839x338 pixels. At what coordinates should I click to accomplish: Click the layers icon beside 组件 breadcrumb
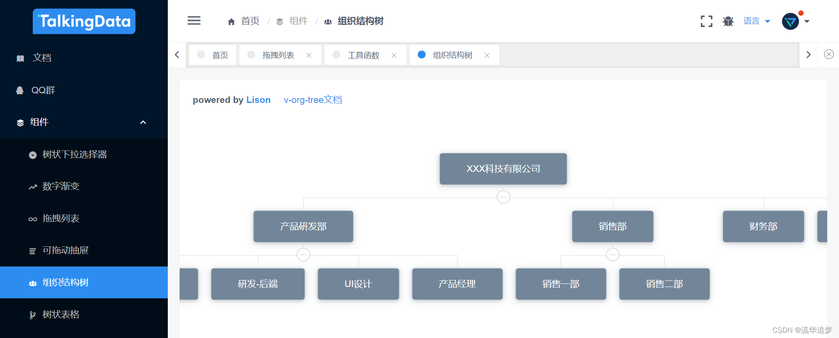click(x=280, y=21)
